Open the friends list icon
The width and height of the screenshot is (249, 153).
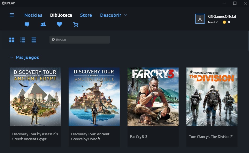[43, 24]
